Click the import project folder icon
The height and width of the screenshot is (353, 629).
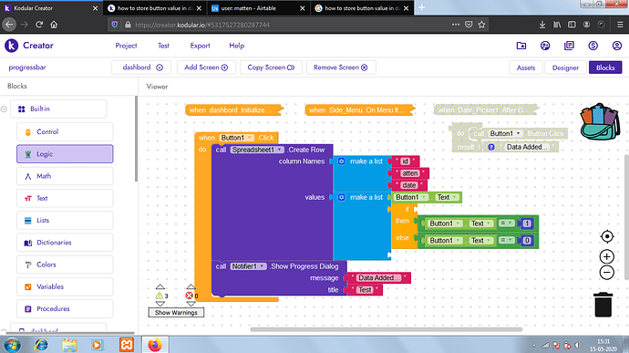pyautogui.click(x=521, y=46)
